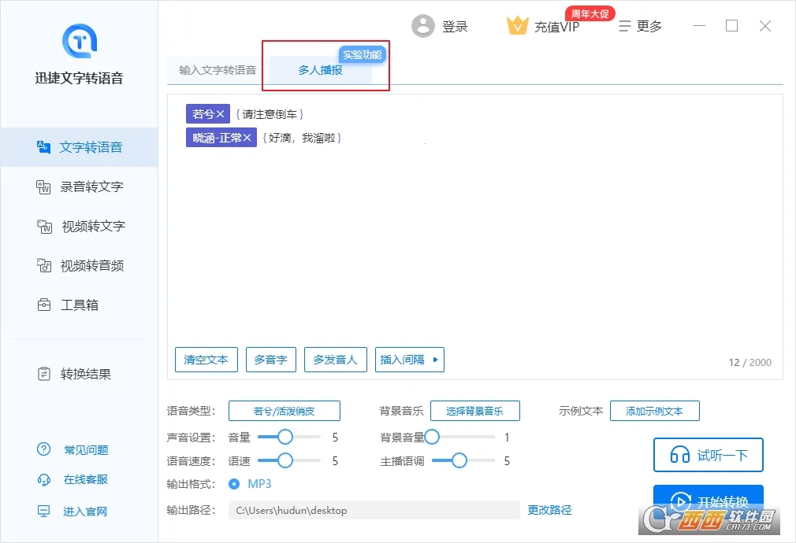Viewport: 796px width, 543px height.
Task: Click the 试听一下 preview button
Action: 709,455
